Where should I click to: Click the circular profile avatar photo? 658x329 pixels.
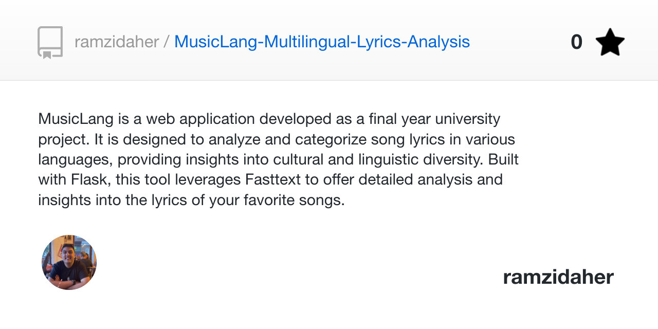[69, 262]
